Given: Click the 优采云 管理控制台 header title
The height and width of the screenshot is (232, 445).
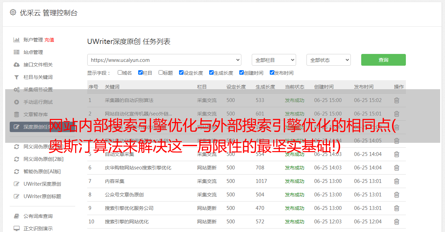Looking at the screenshot, I should point(48,13).
